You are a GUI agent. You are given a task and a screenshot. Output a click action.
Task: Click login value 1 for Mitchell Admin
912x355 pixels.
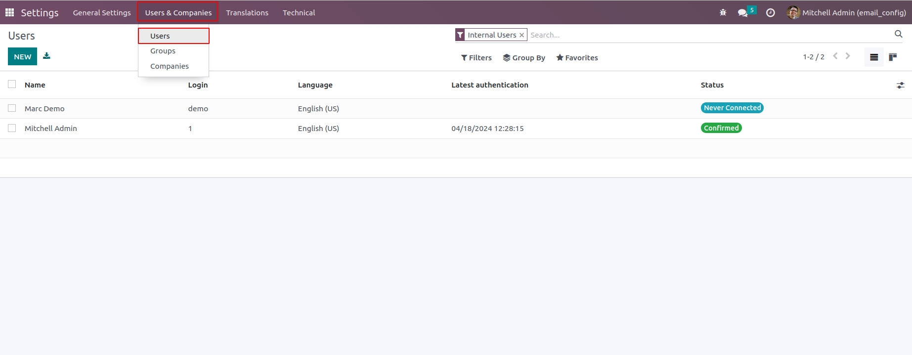click(x=190, y=129)
